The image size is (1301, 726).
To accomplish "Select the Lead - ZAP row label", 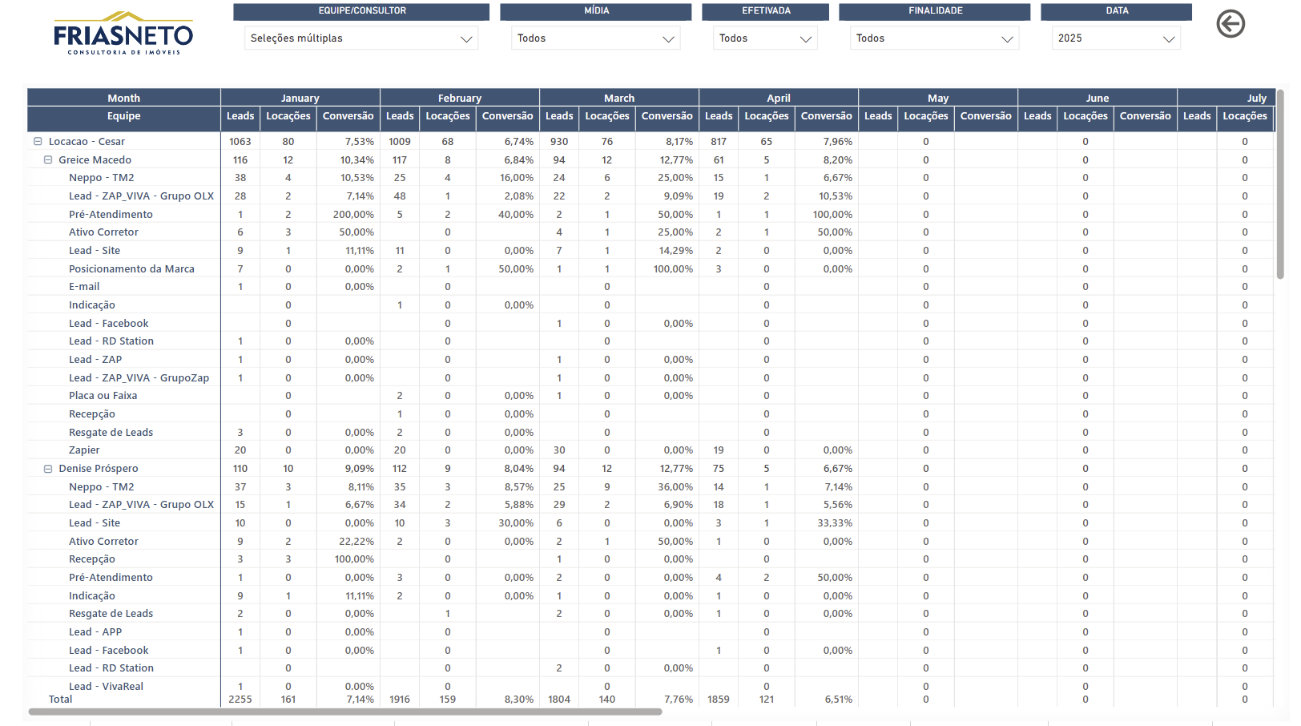I will (x=95, y=360).
